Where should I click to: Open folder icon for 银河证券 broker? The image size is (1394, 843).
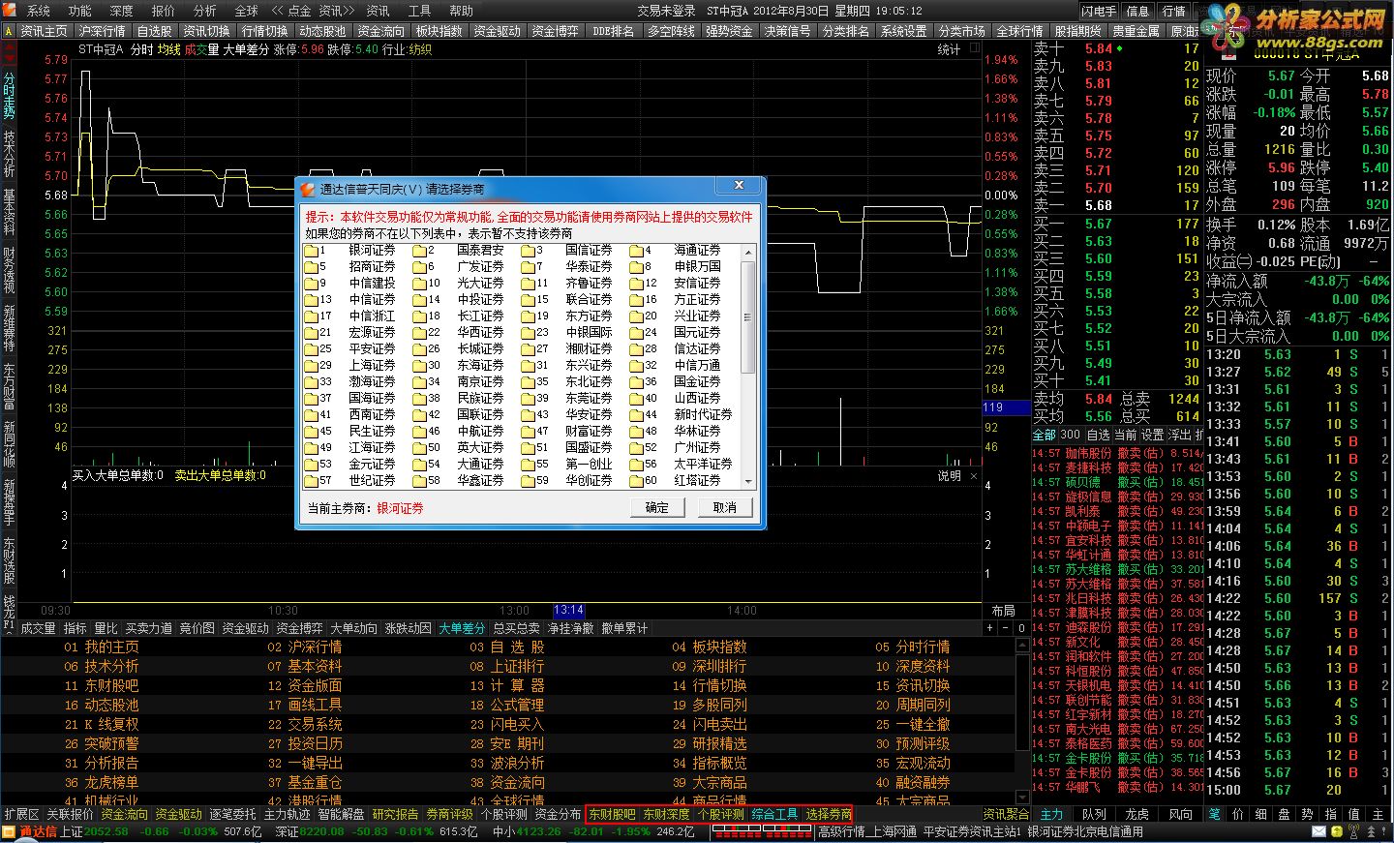pyautogui.click(x=312, y=251)
